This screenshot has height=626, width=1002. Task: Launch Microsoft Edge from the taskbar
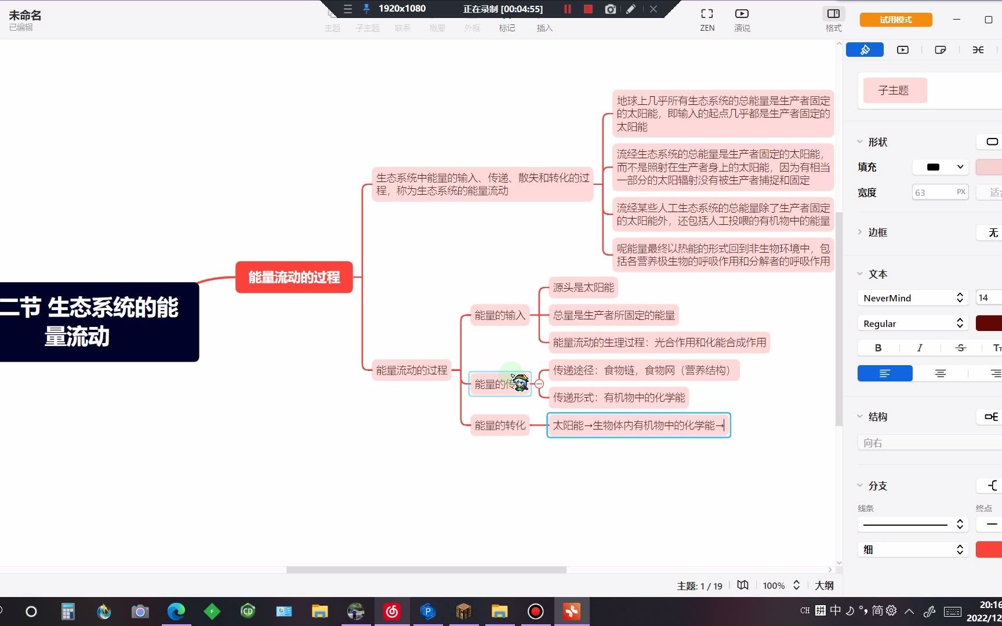[x=176, y=611]
